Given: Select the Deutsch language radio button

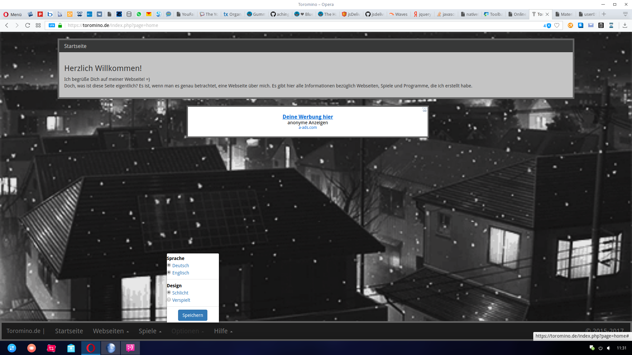Looking at the screenshot, I should [x=169, y=265].
